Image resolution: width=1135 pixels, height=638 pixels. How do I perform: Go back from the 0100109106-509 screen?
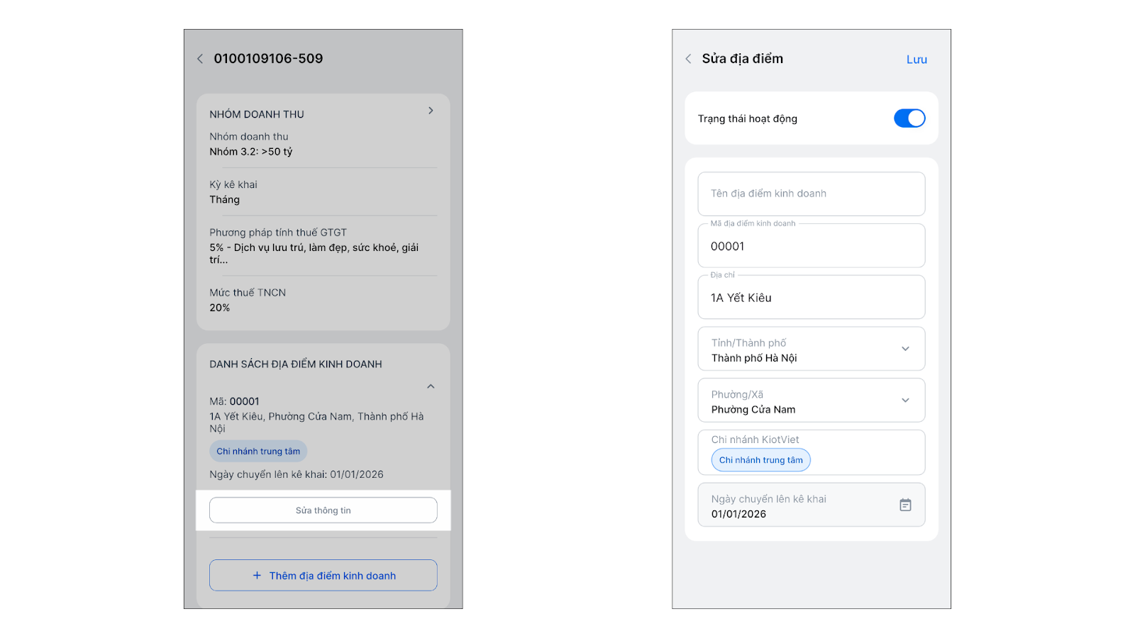coord(200,59)
